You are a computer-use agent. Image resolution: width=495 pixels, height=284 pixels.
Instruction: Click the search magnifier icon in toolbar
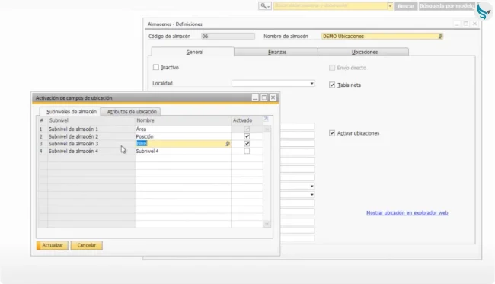264,6
